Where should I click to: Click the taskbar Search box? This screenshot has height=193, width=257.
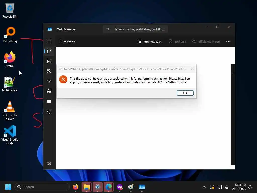pos(42,187)
